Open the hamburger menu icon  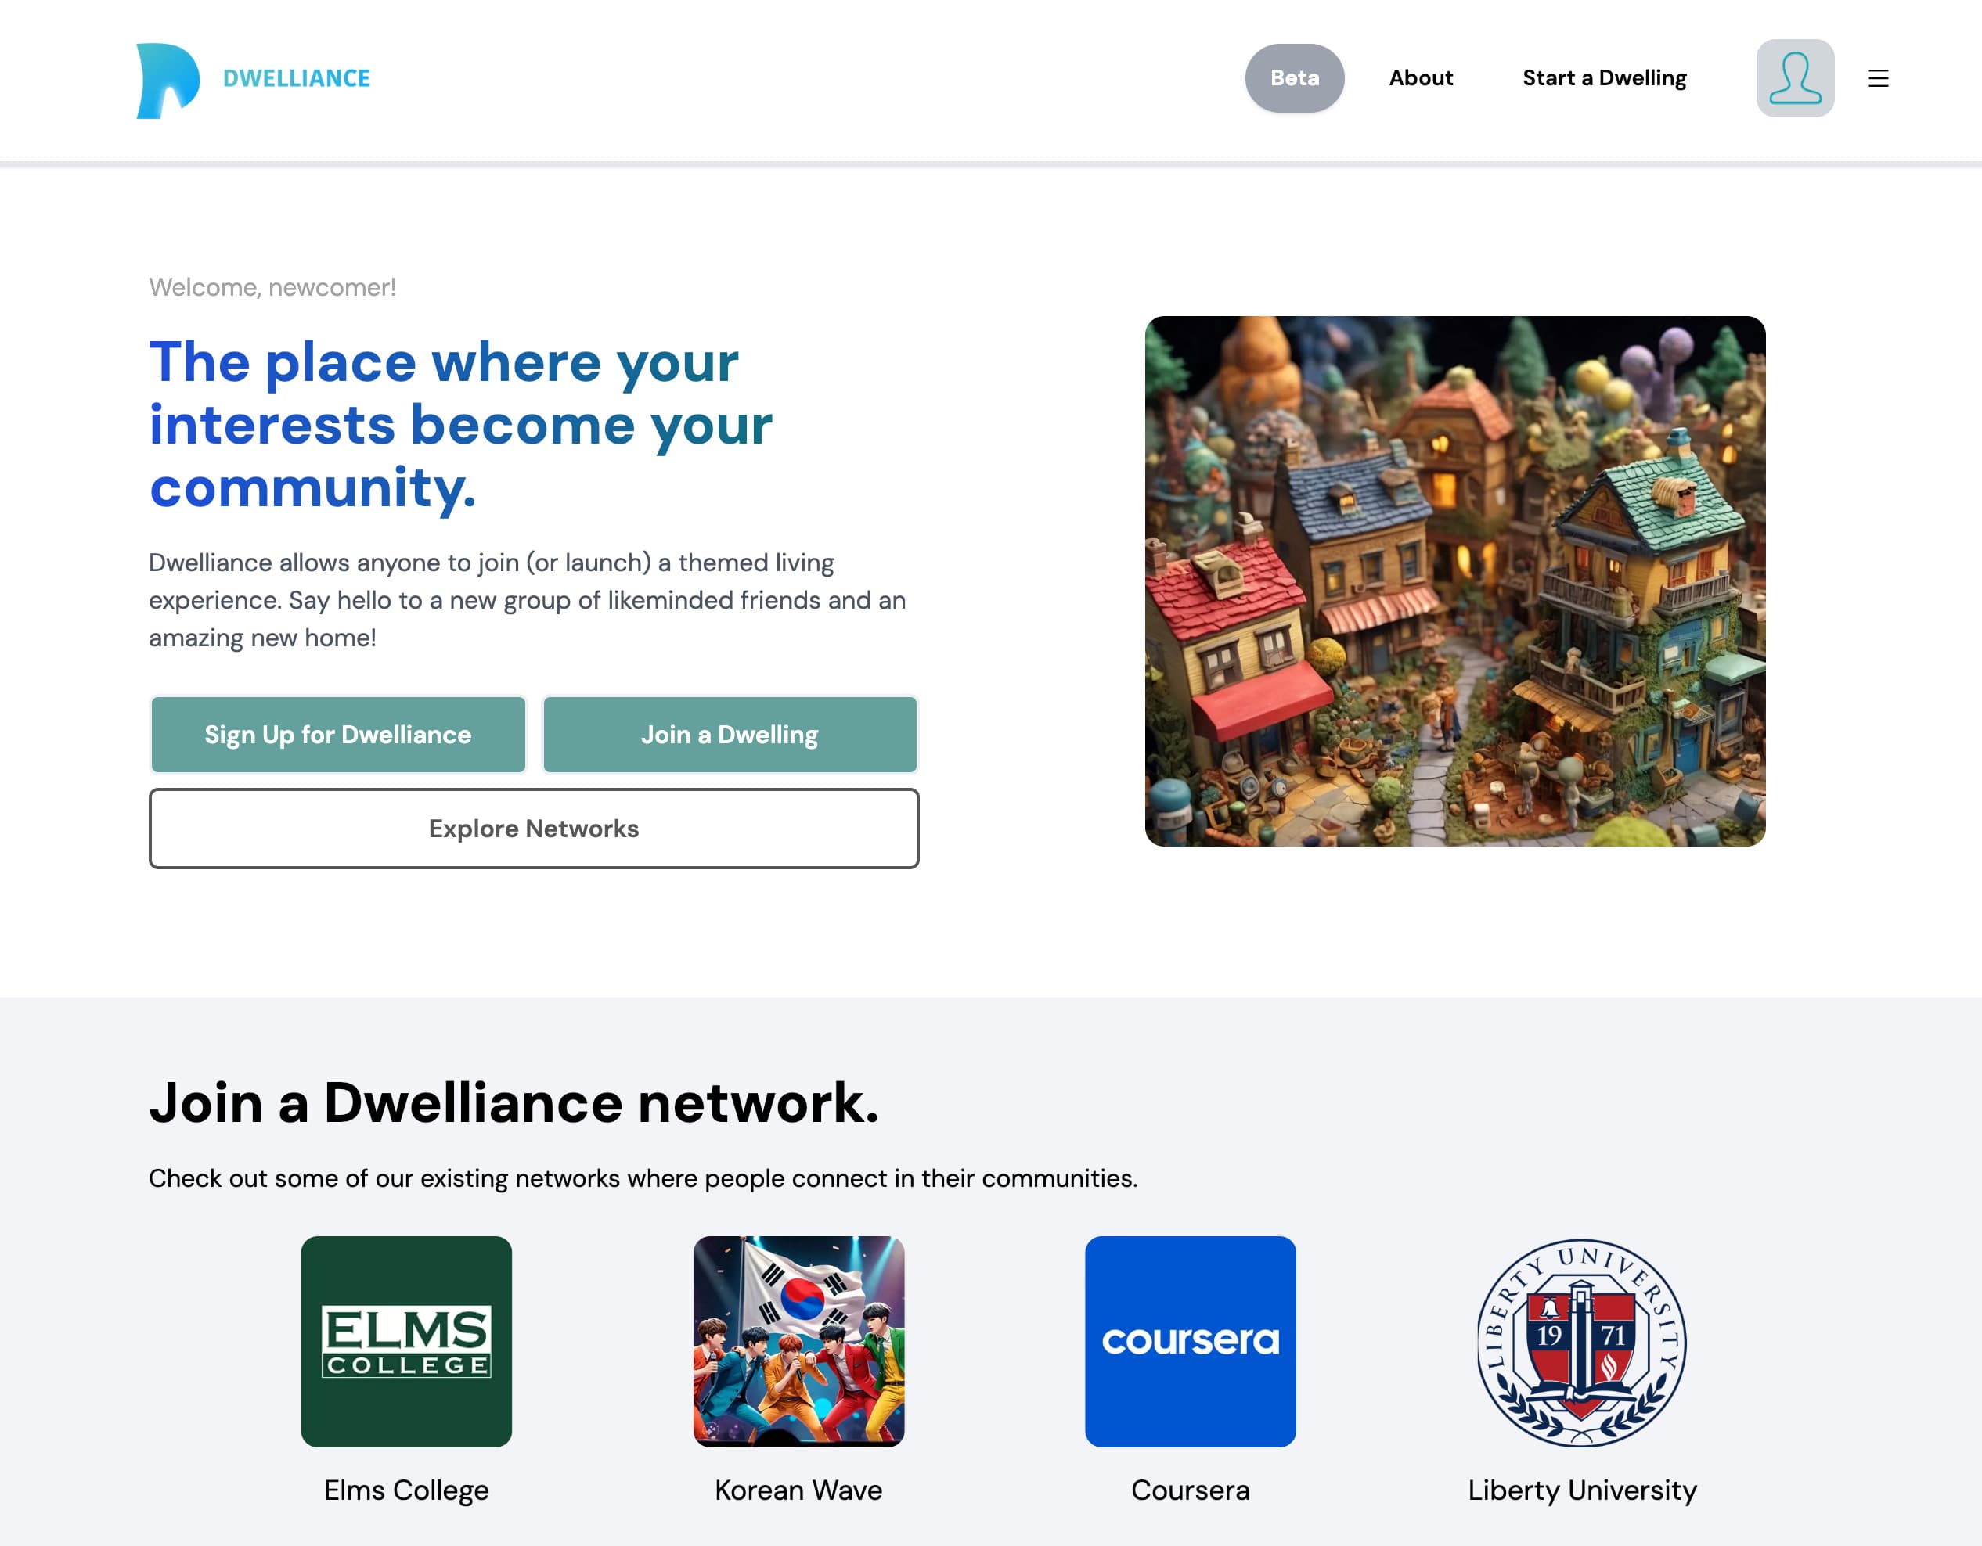pos(1879,80)
